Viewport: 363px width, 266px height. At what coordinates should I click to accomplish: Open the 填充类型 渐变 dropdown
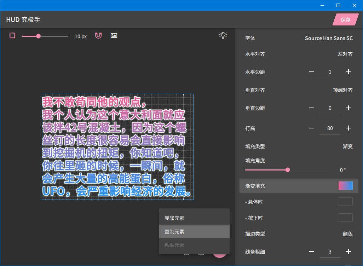pyautogui.click(x=348, y=146)
